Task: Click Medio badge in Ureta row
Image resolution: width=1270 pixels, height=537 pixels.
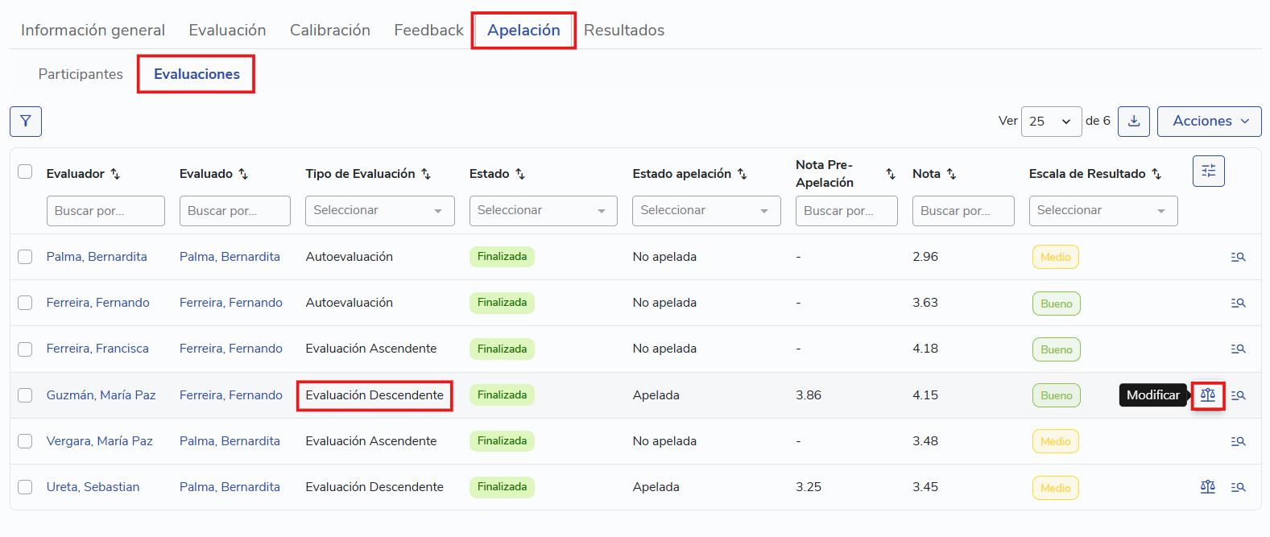Action: [x=1055, y=488]
